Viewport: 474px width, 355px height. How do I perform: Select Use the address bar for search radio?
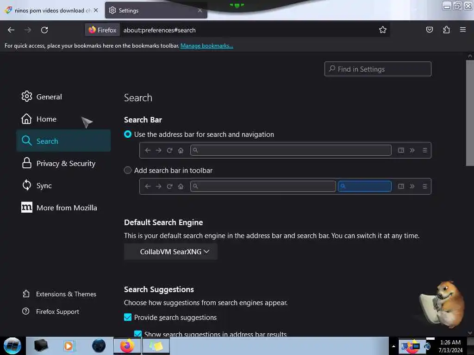(x=128, y=134)
